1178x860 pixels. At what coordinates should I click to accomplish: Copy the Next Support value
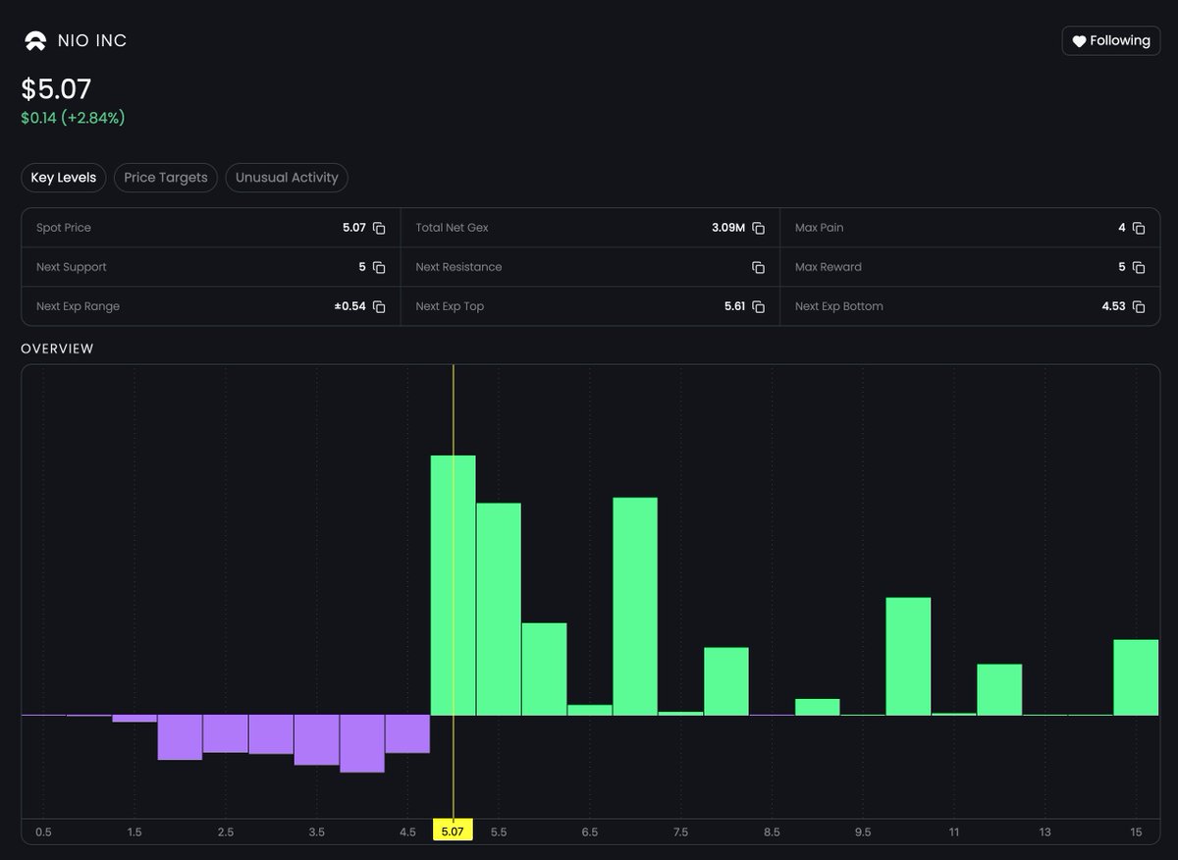point(379,267)
